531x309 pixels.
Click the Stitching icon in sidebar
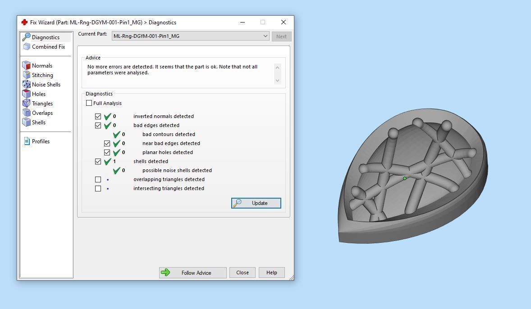point(27,75)
